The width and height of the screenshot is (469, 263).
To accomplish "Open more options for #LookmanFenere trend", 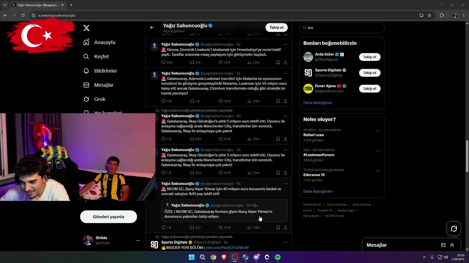I will (x=378, y=151).
